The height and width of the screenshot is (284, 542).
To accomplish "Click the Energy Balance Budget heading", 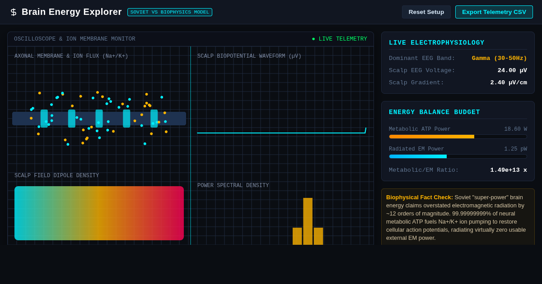I will pos(435,112).
